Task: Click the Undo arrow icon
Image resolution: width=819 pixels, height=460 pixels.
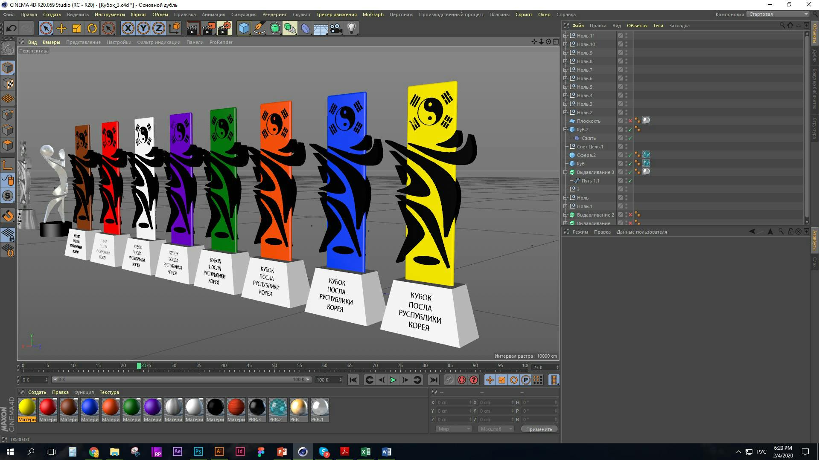Action: pyautogui.click(x=11, y=29)
